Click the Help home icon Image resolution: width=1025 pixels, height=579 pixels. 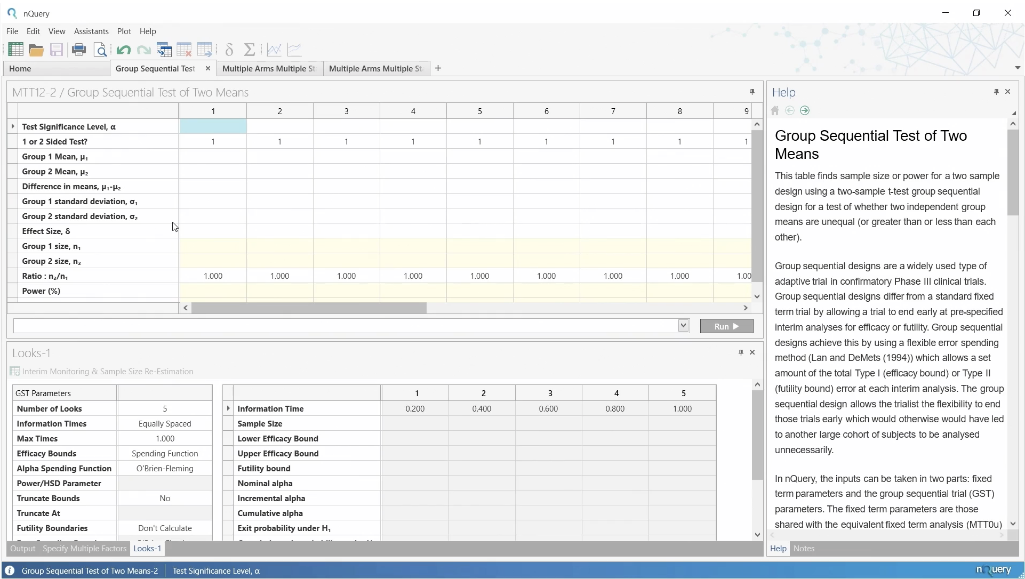pos(775,111)
